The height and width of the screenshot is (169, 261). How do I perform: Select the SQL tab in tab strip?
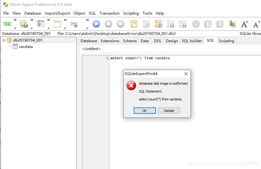(x=210, y=41)
